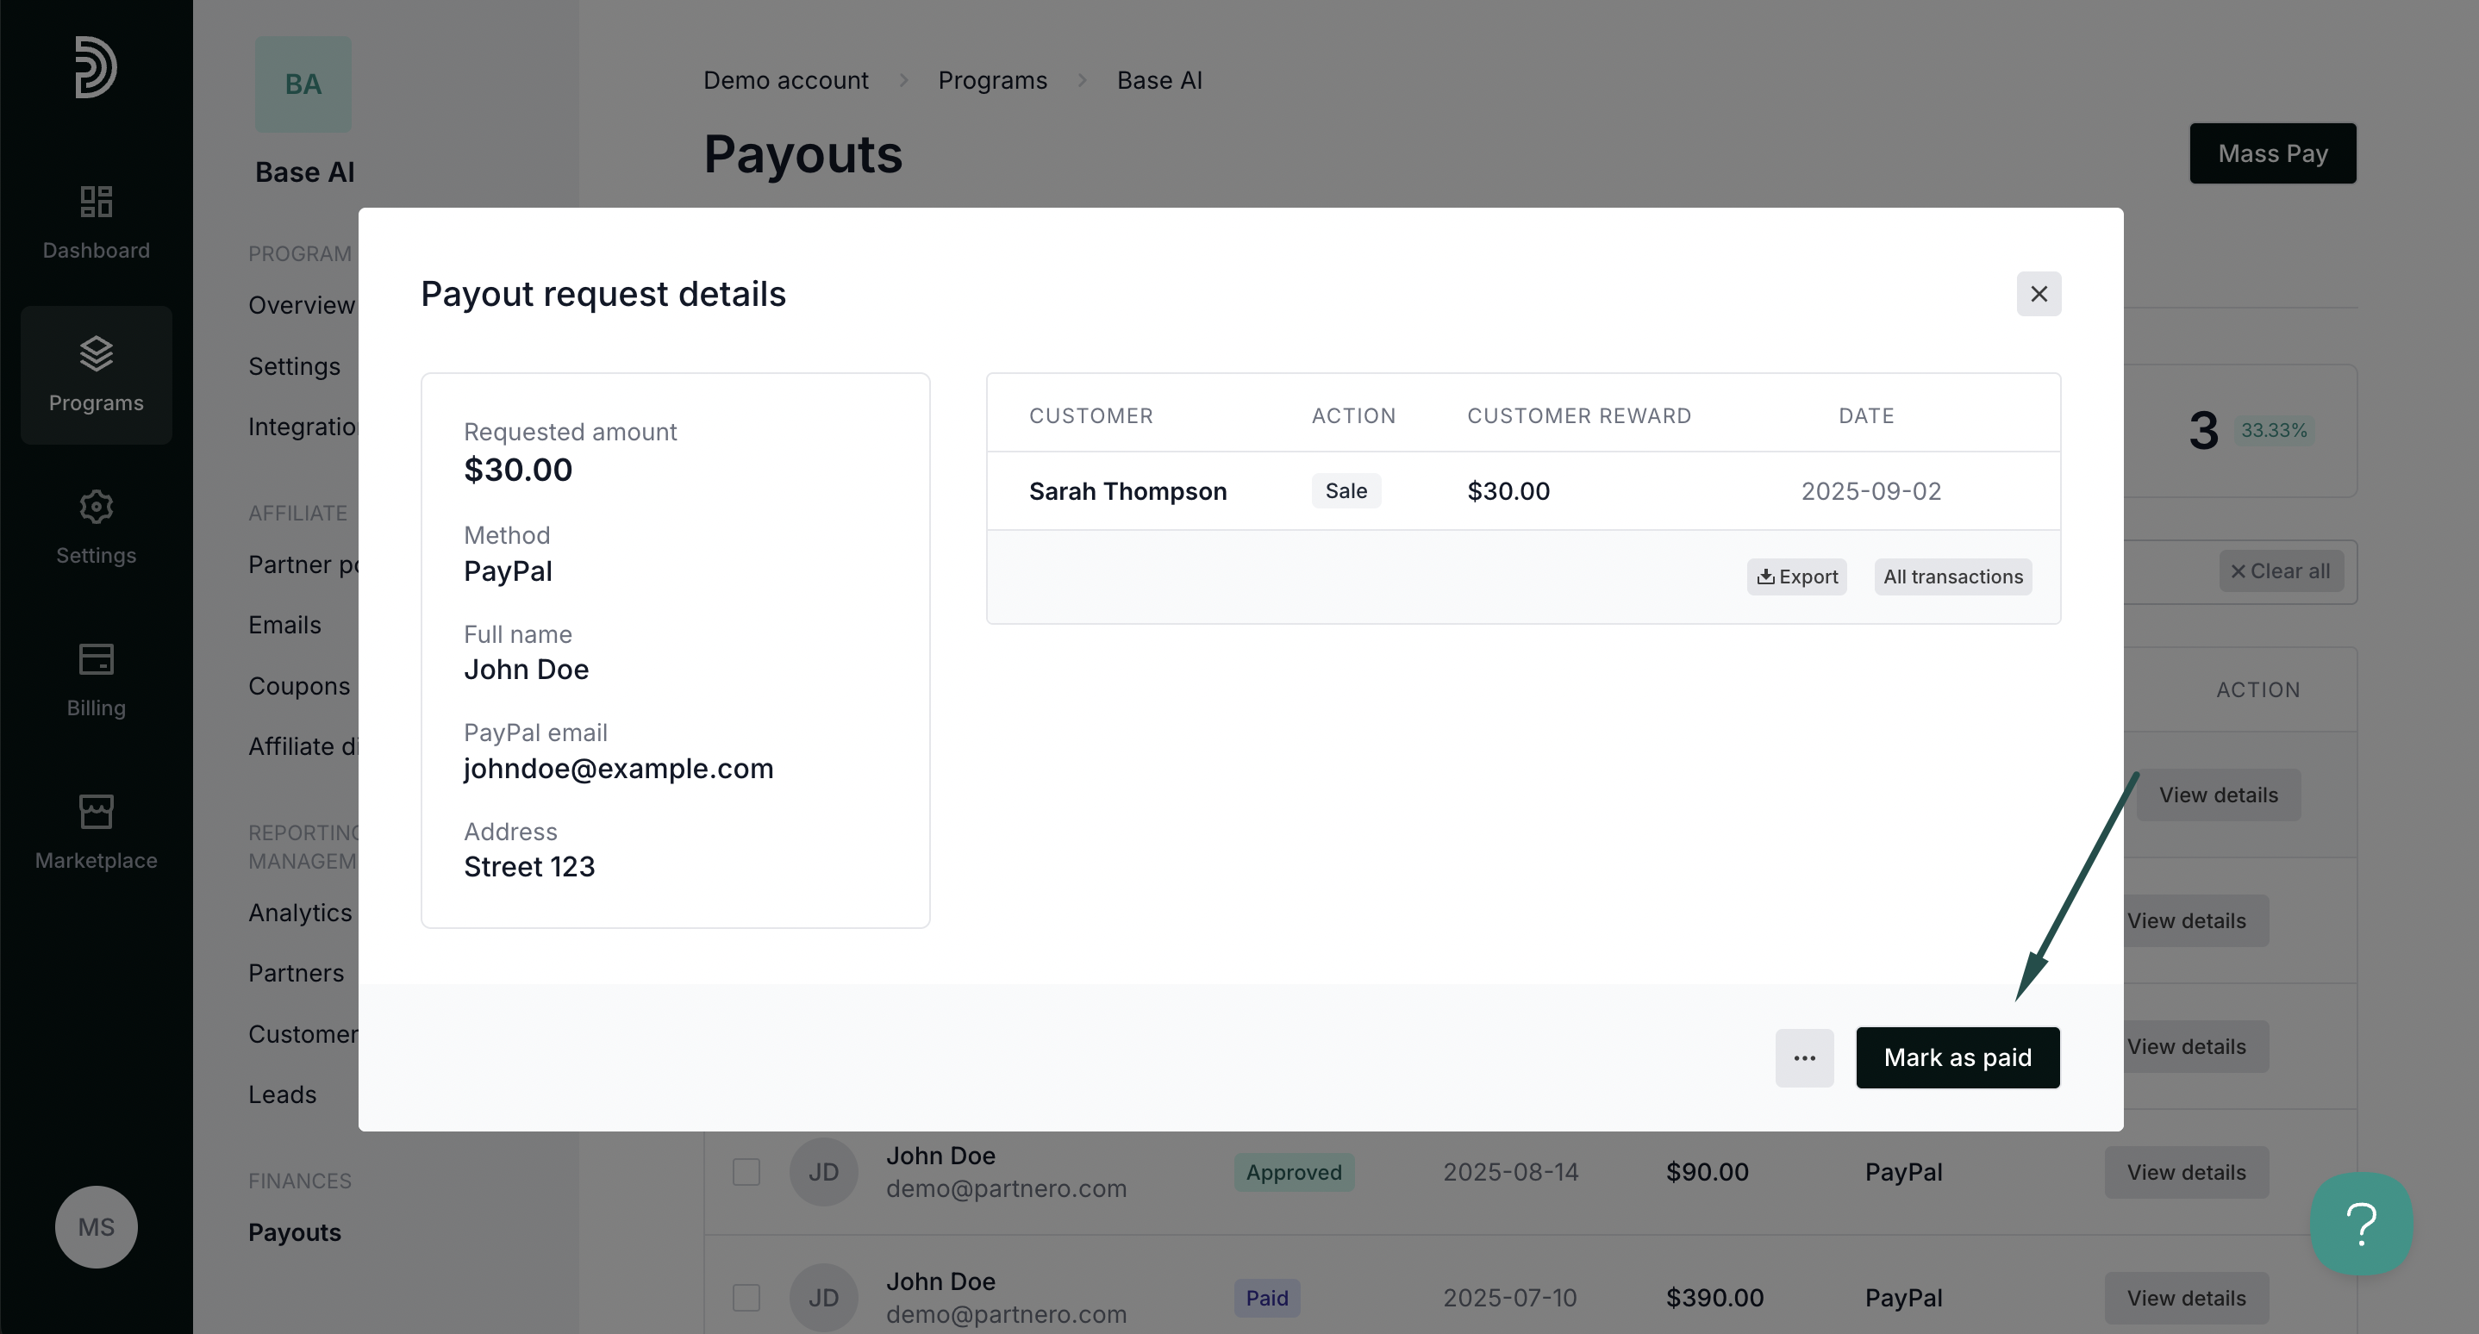Click the All transactions button
Viewport: 2479px width, 1334px height.
click(1952, 577)
